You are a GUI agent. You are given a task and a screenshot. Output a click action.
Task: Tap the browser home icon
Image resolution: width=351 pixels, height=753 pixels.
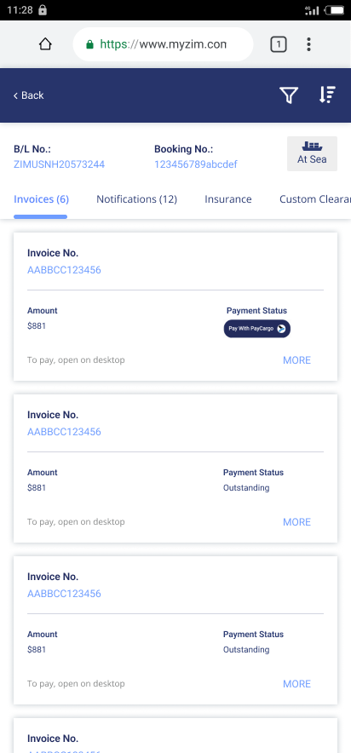click(45, 44)
